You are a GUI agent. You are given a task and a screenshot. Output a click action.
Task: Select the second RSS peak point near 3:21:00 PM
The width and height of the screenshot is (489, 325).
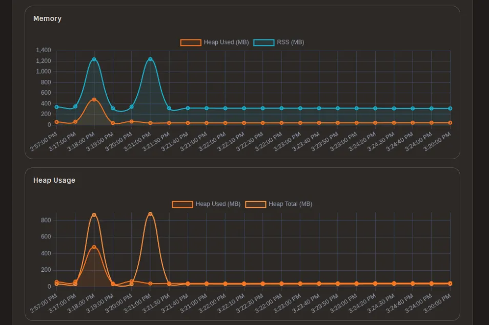click(x=150, y=58)
